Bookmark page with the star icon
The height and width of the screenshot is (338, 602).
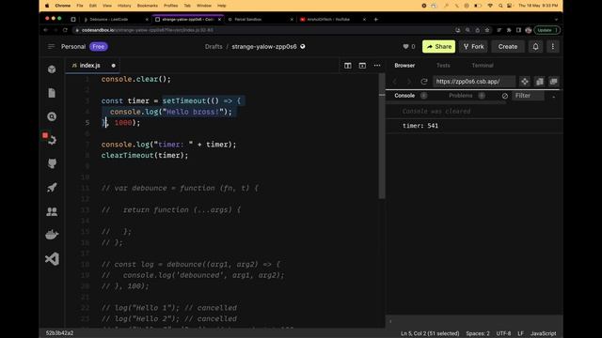(487, 30)
